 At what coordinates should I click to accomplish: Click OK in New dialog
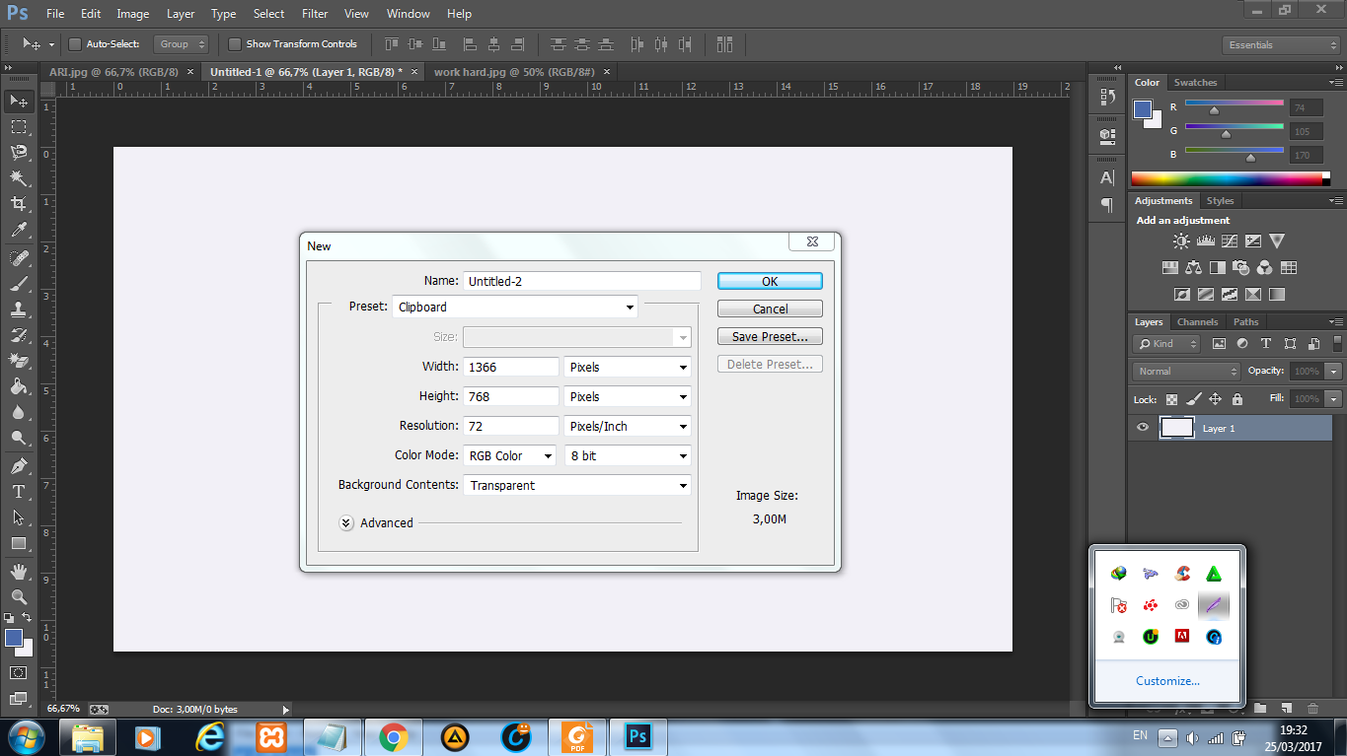[x=770, y=281]
